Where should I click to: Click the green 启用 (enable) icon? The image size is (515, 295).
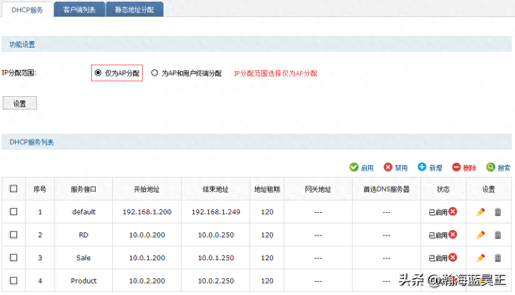click(x=354, y=167)
